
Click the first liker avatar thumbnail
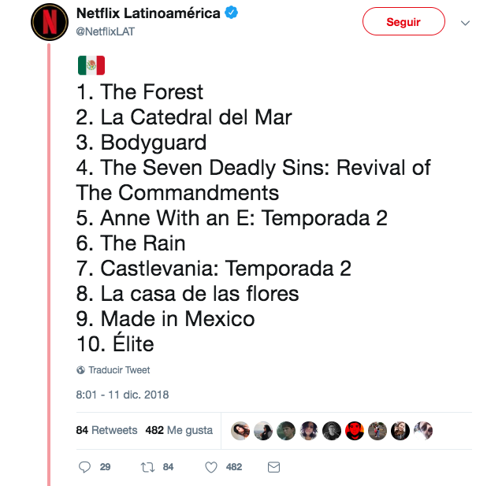(x=240, y=430)
